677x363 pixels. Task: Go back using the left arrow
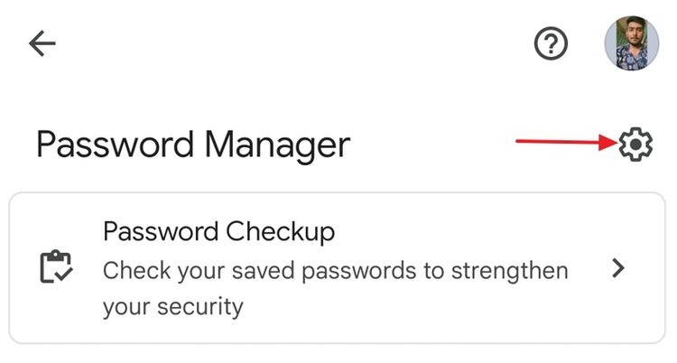42,43
